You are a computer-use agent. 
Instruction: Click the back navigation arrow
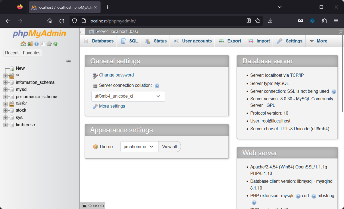(8, 21)
